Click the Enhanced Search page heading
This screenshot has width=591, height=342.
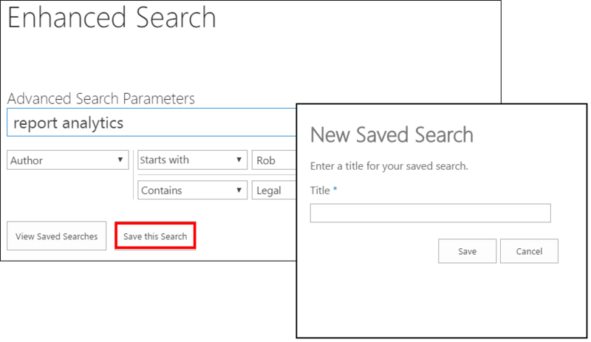tap(112, 18)
